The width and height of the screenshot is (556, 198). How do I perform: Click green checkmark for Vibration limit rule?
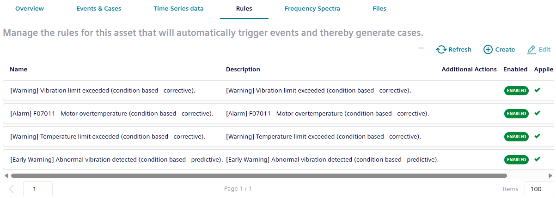pos(537,90)
